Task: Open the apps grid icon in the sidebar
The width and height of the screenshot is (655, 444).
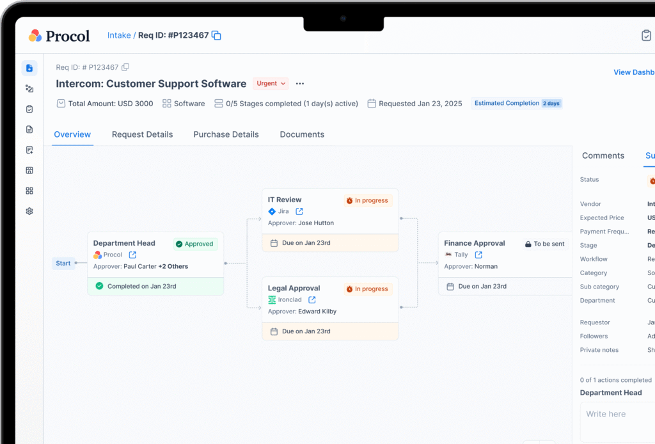Action: point(29,190)
